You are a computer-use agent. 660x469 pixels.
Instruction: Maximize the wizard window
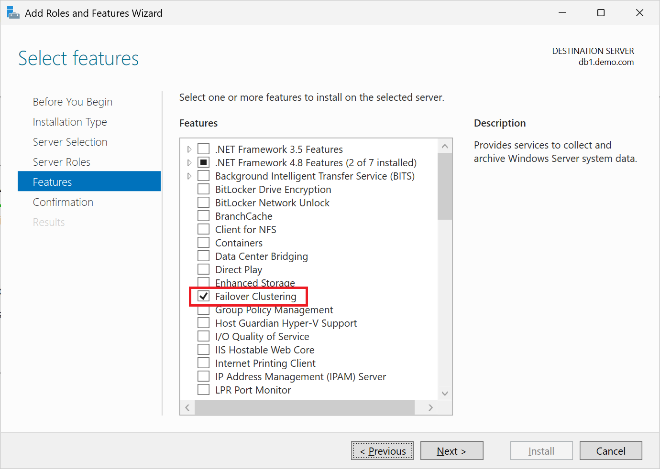click(601, 13)
